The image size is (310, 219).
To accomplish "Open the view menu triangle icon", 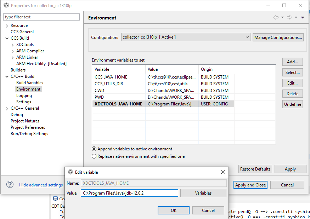I will tap(303, 17).
